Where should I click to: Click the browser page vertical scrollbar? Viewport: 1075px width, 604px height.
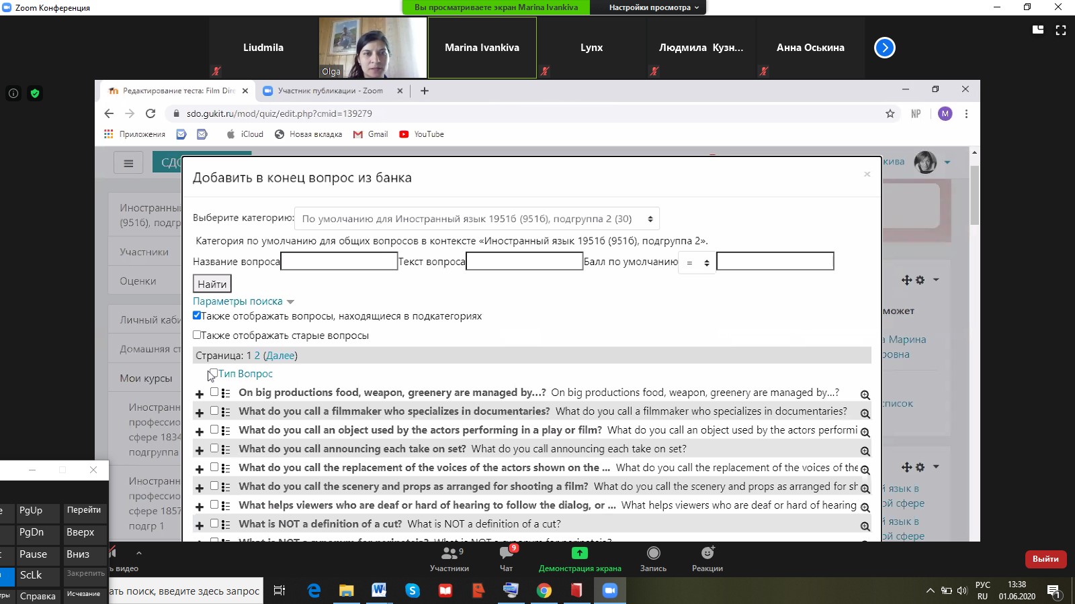click(974, 195)
